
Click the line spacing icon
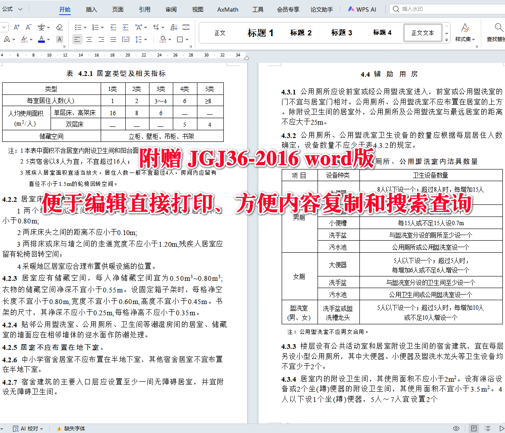point(139,40)
